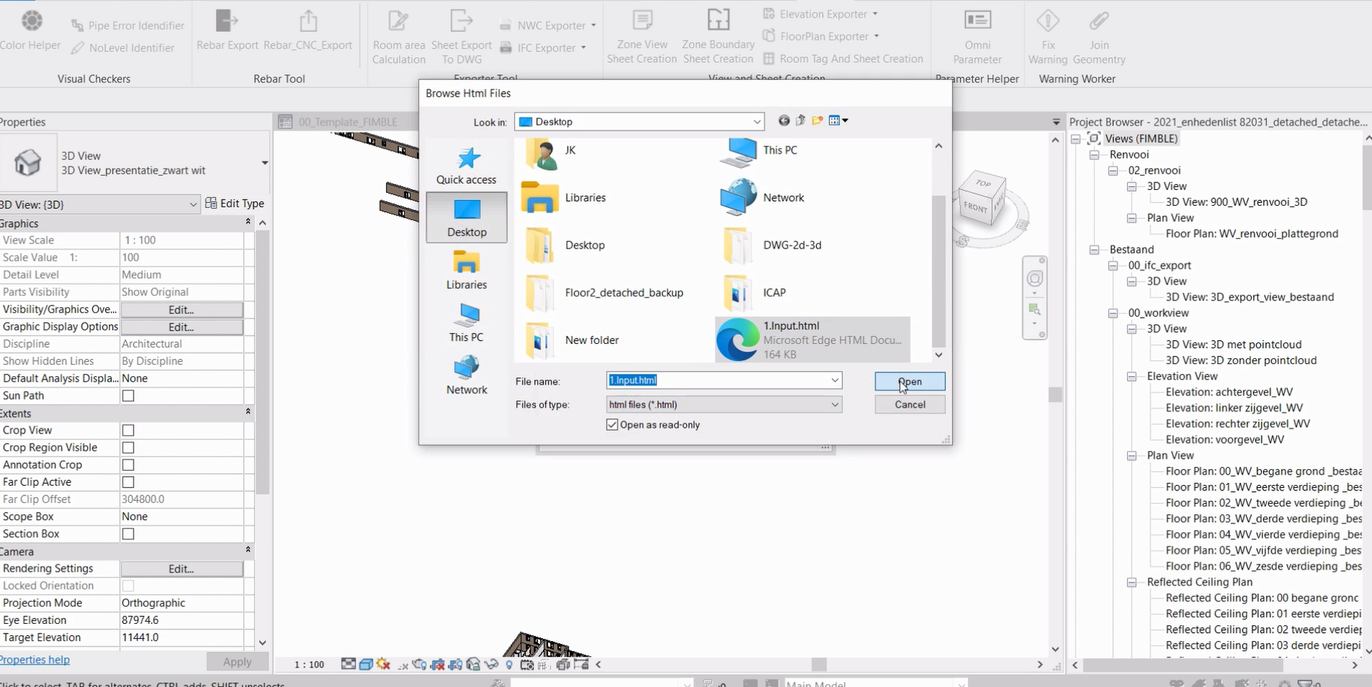1372x687 pixels.
Task: Toggle the Open as read-only checkbox
Action: 612,425
